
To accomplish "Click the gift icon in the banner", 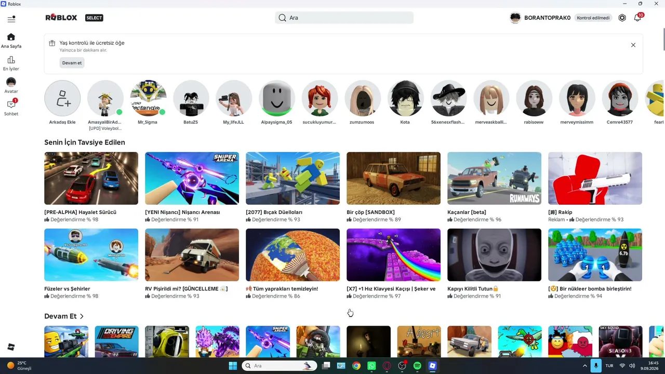I will point(52,43).
